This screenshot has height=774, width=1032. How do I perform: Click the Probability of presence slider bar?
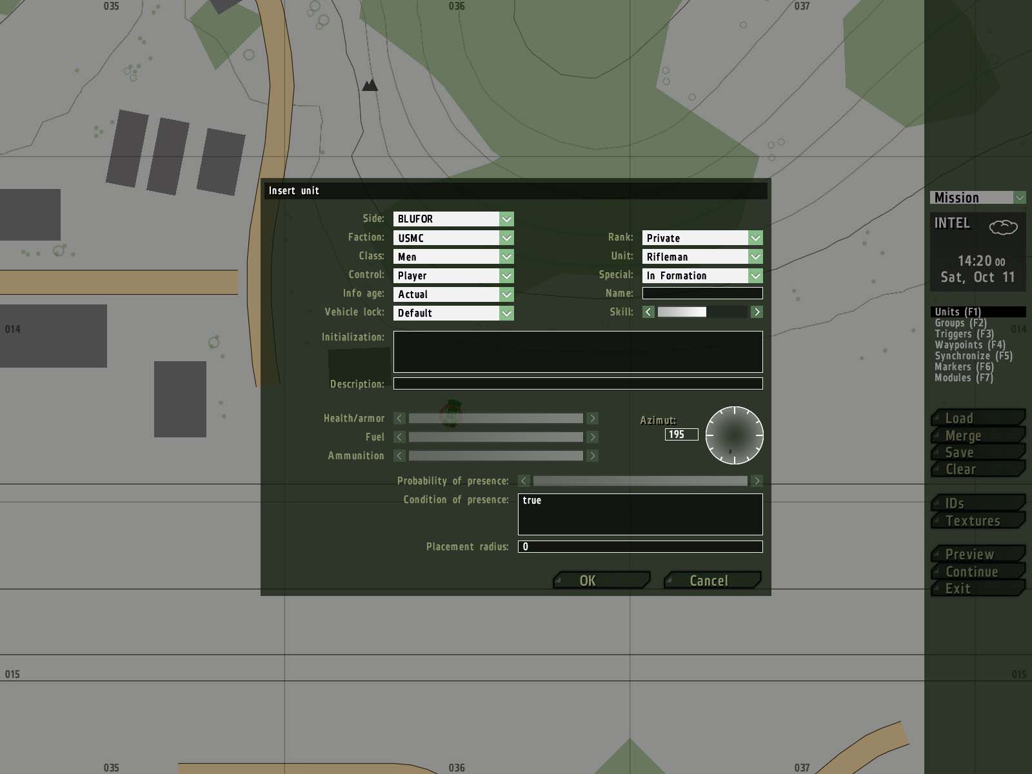pyautogui.click(x=640, y=481)
